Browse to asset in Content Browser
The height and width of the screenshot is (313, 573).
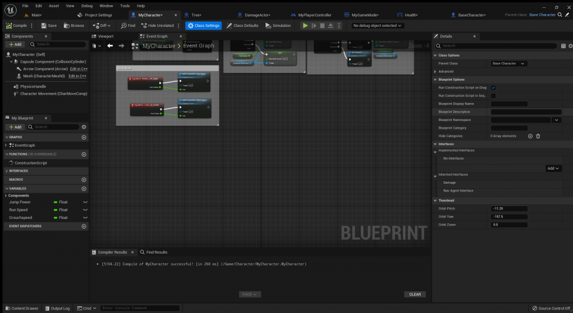point(74,26)
